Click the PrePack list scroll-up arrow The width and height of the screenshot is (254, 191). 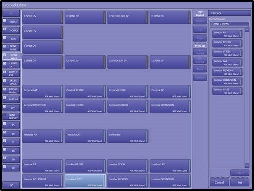click(247, 30)
